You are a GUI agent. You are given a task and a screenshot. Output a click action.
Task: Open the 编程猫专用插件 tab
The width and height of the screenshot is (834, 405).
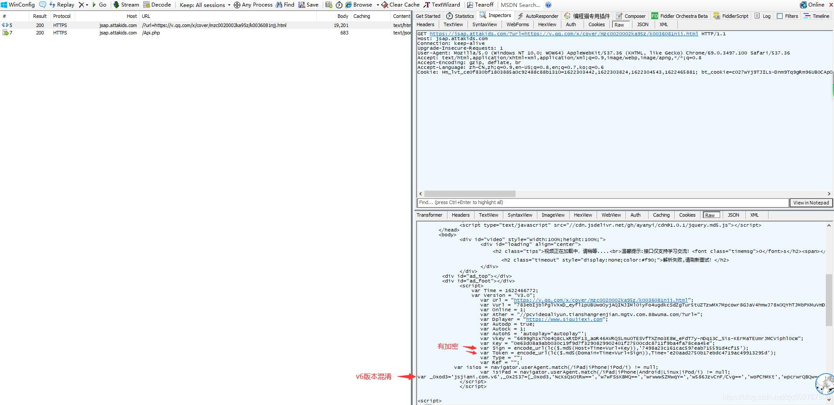tap(587, 16)
